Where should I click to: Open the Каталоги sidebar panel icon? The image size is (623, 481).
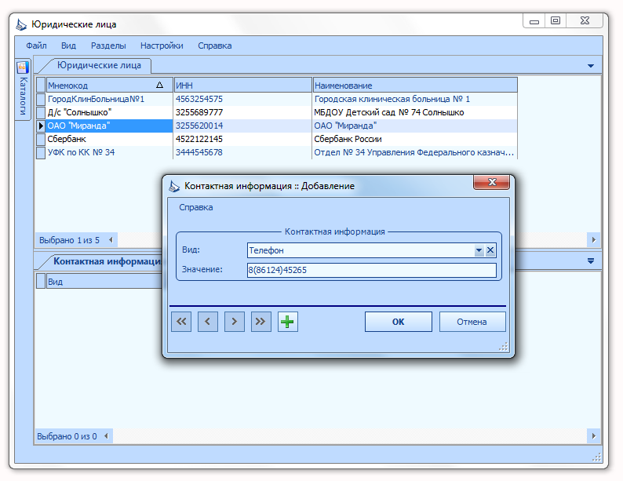[23, 67]
